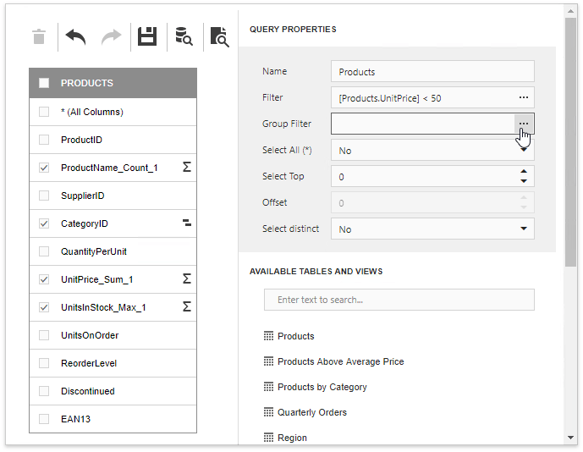Uncheck the ProductName_Count_1 checkbox
The width and height of the screenshot is (583, 452).
[44, 168]
